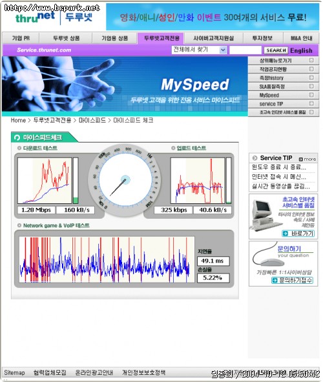323x382 pixels.
Task: Open the 기업용 상품 tab
Action: (114, 38)
